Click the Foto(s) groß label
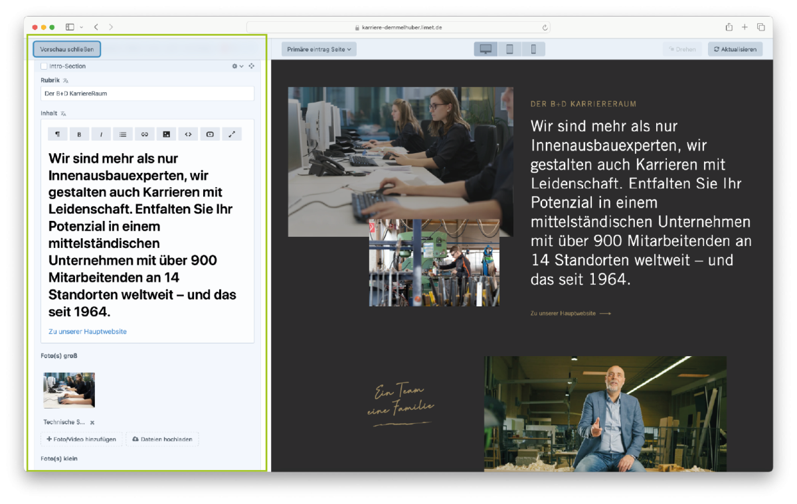Image resolution: width=797 pixels, height=504 pixels. coord(59,356)
